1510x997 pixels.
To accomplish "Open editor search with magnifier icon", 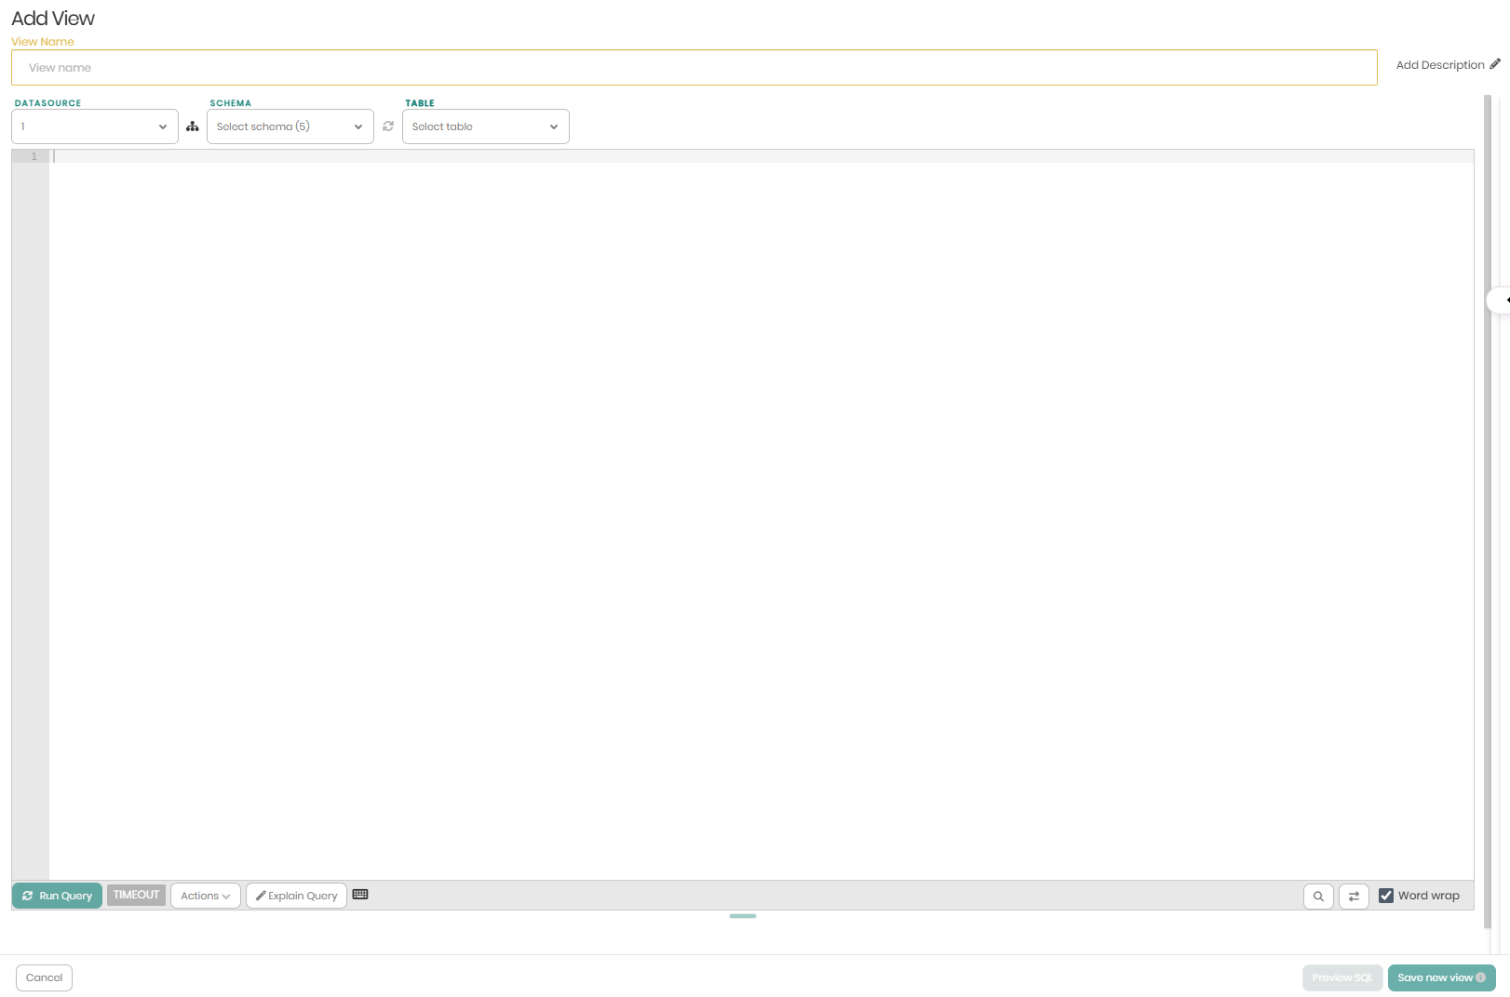I will click(1318, 896).
